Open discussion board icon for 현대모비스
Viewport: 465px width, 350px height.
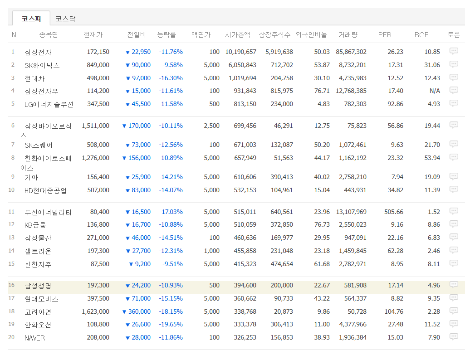pos(454,297)
